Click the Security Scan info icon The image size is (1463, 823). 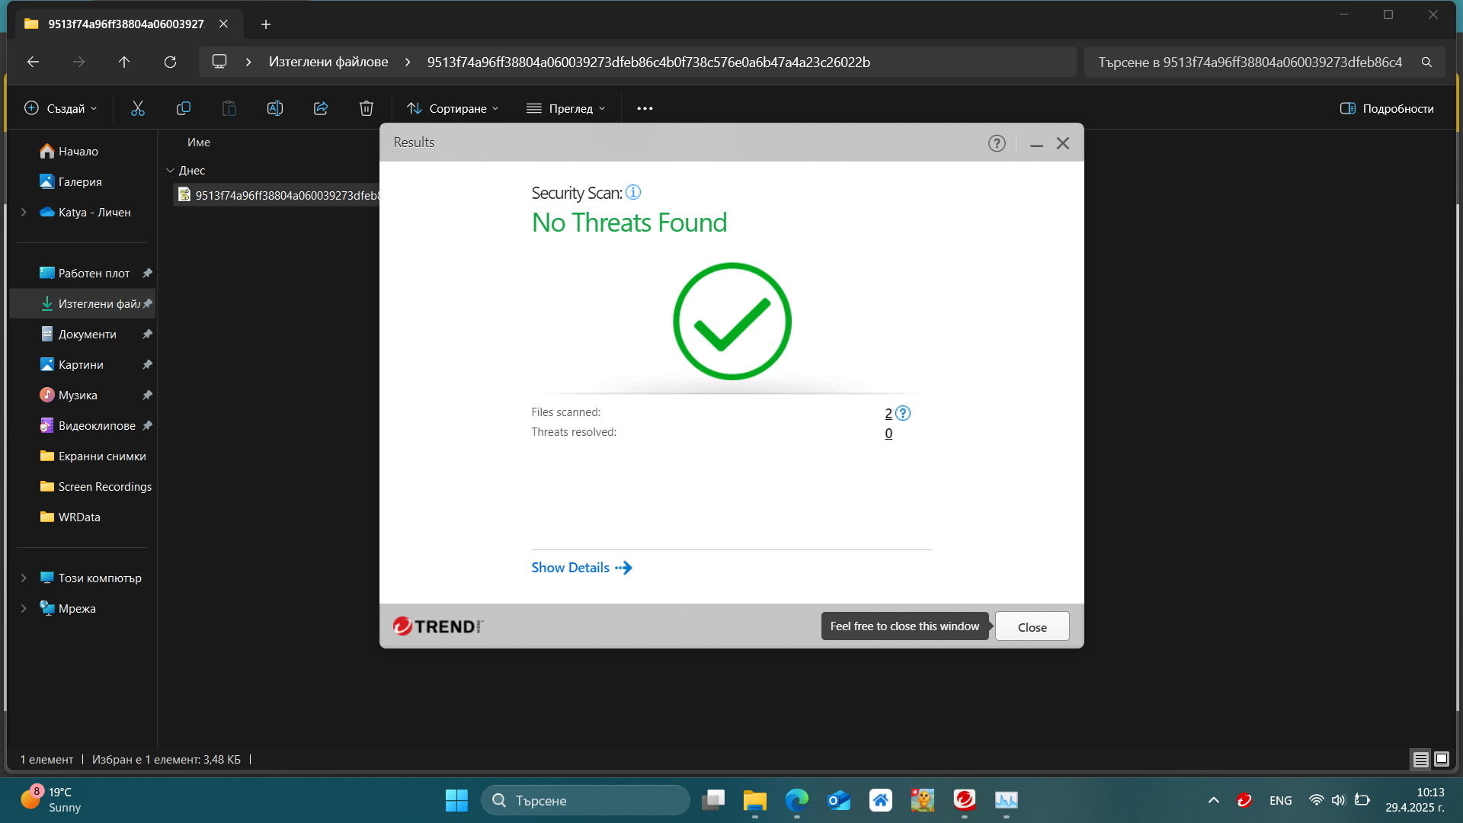pos(633,192)
